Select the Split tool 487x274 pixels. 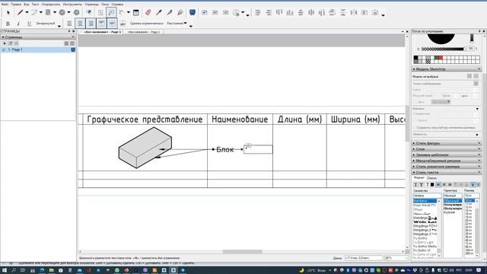[169, 12]
